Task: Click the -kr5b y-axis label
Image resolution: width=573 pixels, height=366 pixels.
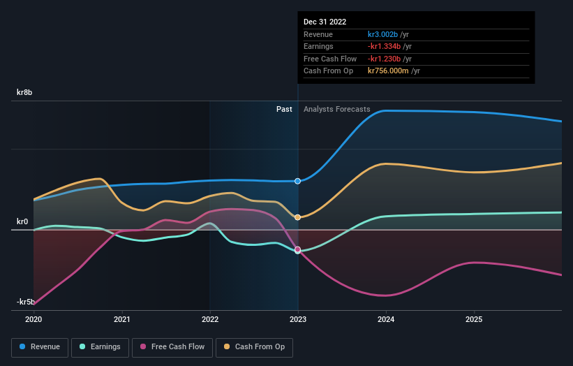Action: (x=26, y=302)
